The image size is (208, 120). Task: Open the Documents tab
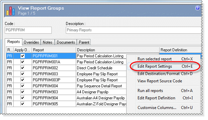tap(66, 42)
